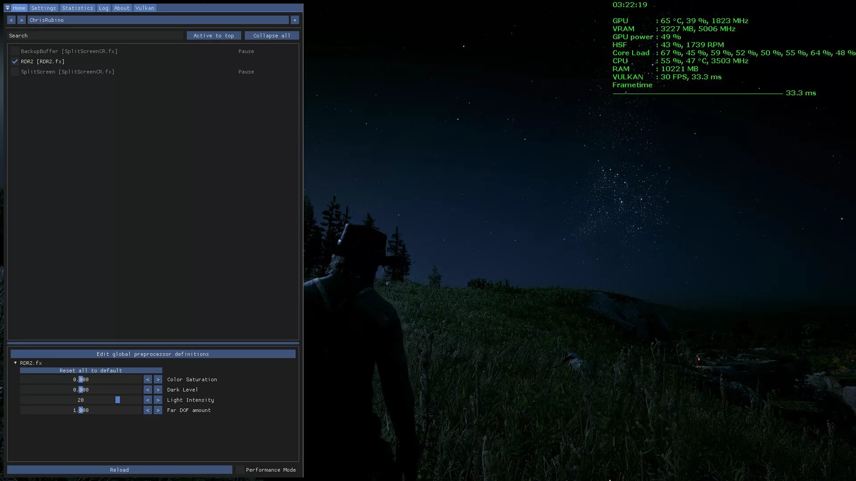The height and width of the screenshot is (481, 856).
Task: Open the Statistics menu
Action: pyautogui.click(x=77, y=7)
